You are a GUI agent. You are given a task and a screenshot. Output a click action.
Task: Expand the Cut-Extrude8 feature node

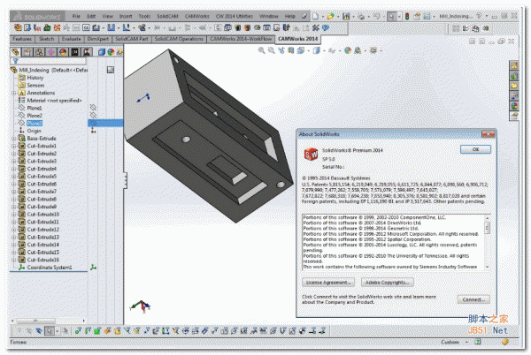click(x=14, y=199)
